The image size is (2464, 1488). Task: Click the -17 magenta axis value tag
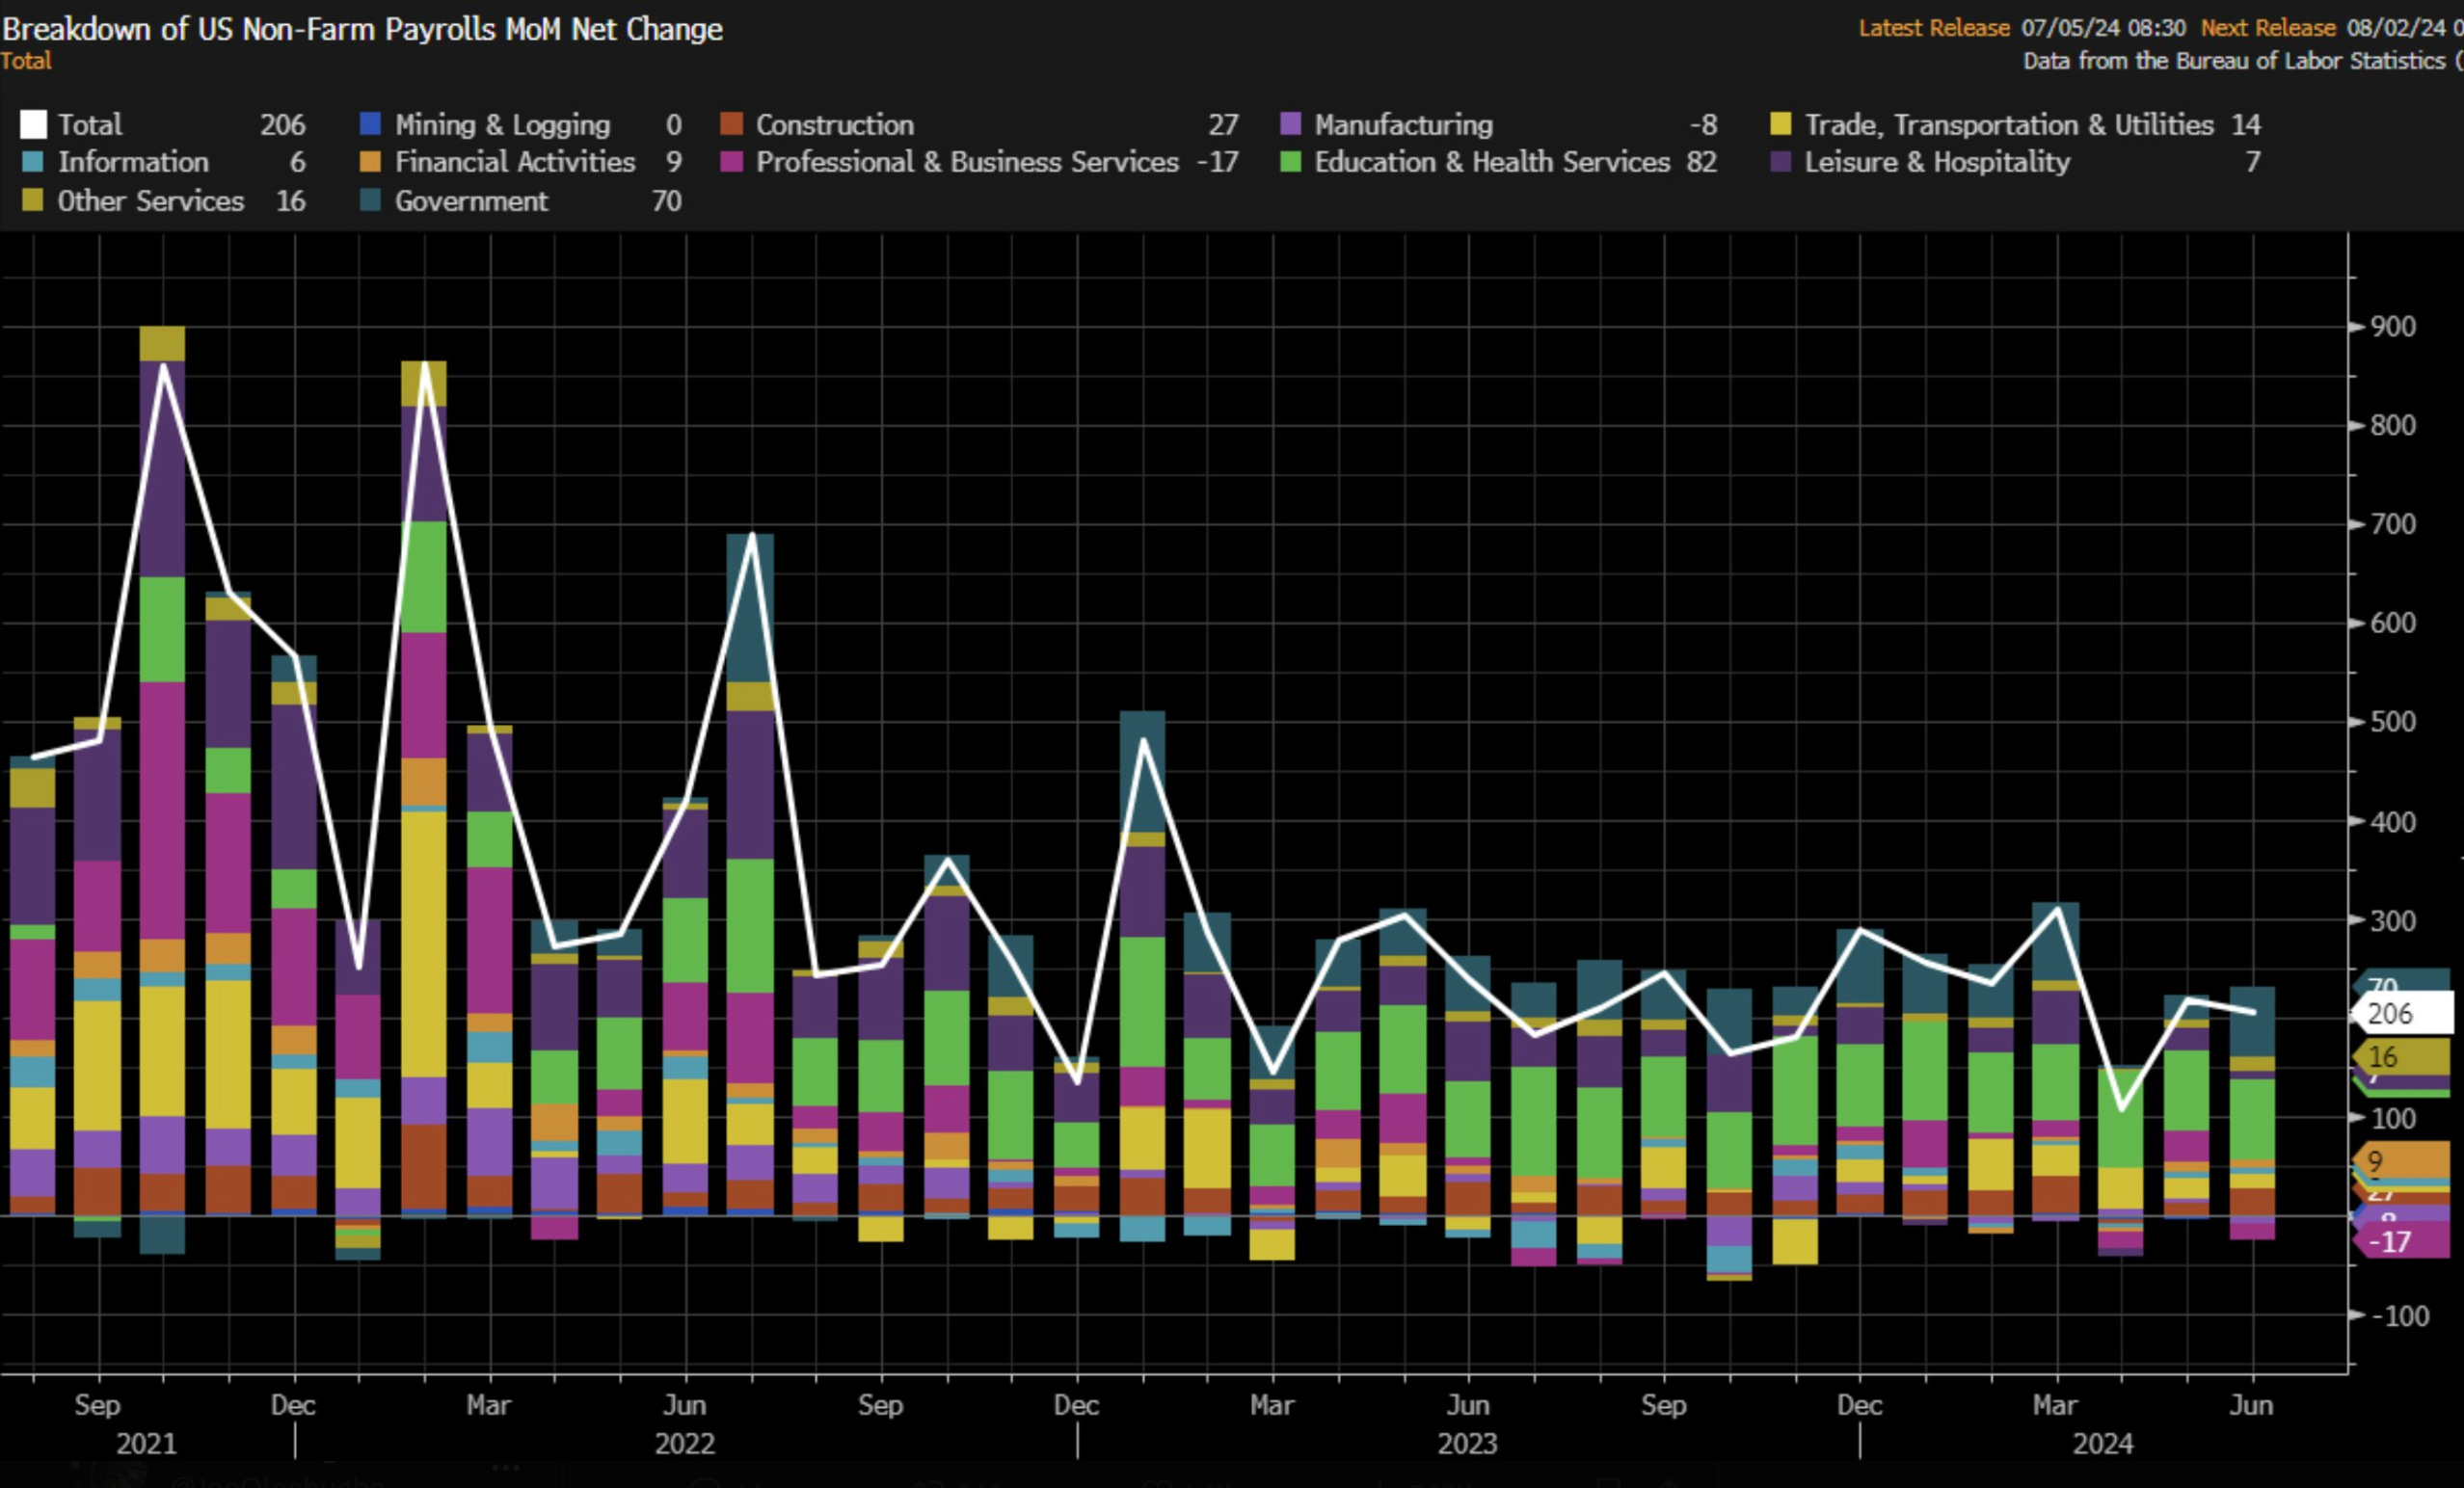pos(2400,1242)
